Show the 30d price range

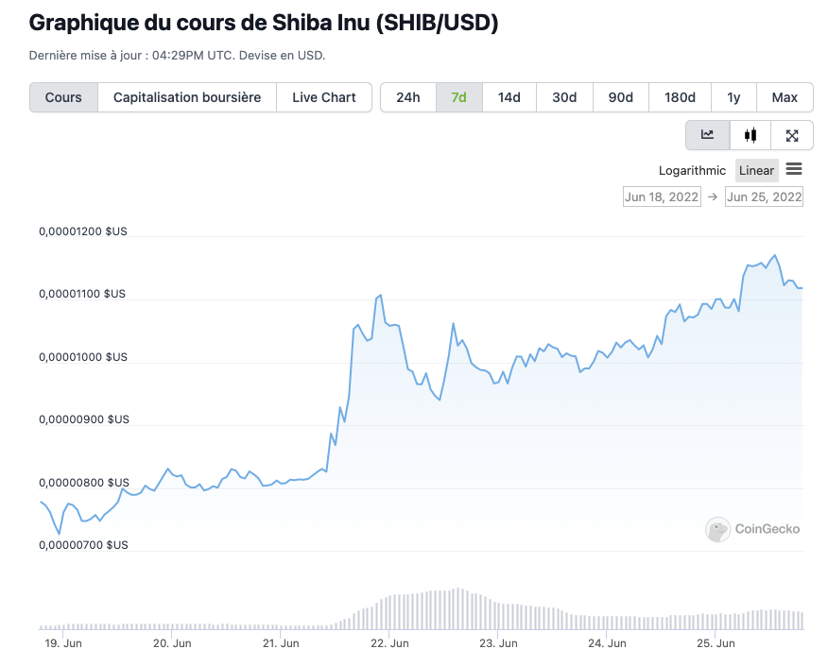[x=564, y=97]
